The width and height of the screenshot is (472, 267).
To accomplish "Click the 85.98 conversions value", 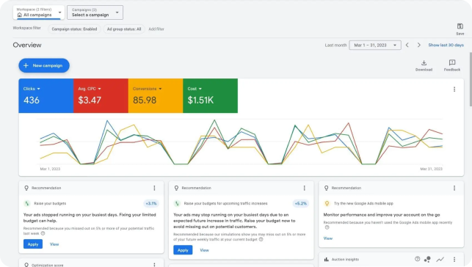I will point(145,100).
